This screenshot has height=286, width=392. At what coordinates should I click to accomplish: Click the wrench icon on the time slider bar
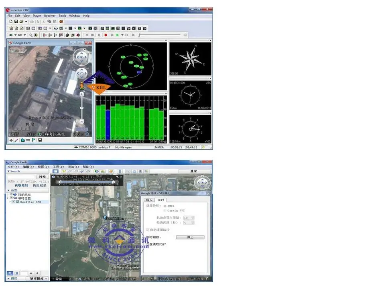coord(117,177)
